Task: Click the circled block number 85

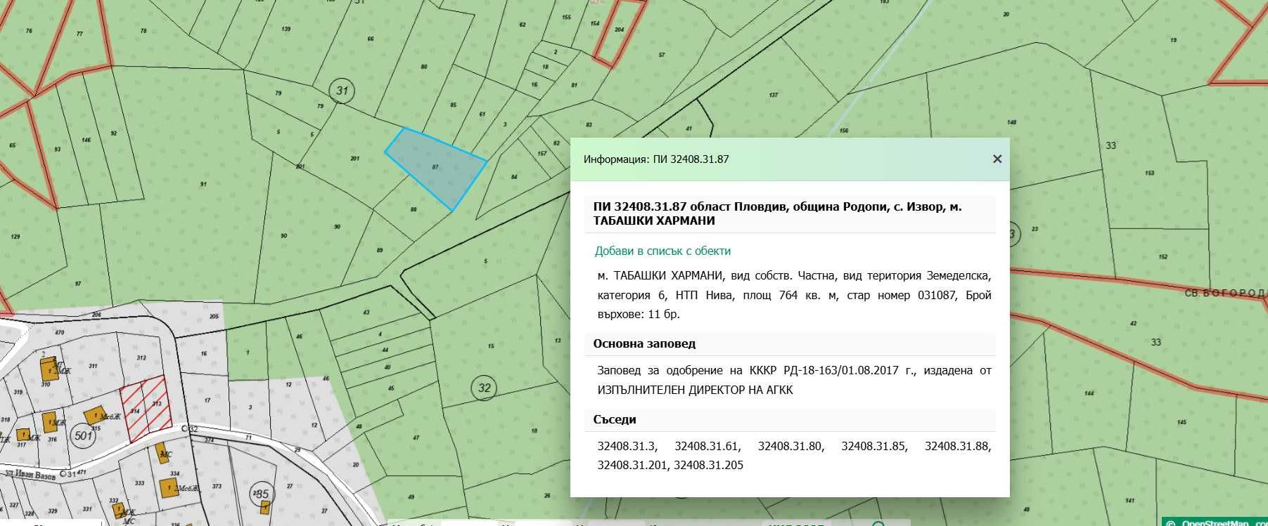Action: [x=262, y=494]
